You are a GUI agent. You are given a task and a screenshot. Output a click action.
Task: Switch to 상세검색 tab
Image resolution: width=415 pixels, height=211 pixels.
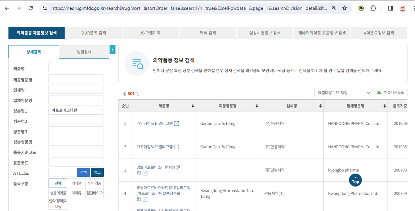[x=34, y=52]
